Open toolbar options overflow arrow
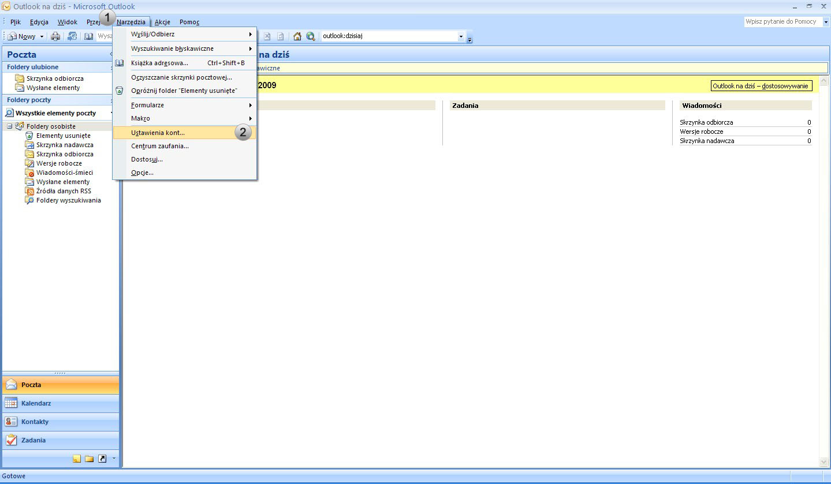The image size is (831, 484). click(x=470, y=39)
